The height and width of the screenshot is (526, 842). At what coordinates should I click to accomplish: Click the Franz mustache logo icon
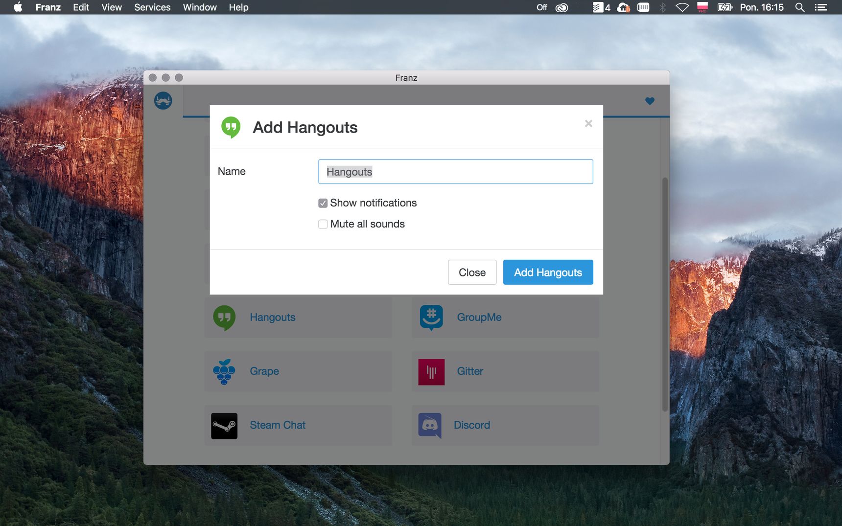click(163, 101)
